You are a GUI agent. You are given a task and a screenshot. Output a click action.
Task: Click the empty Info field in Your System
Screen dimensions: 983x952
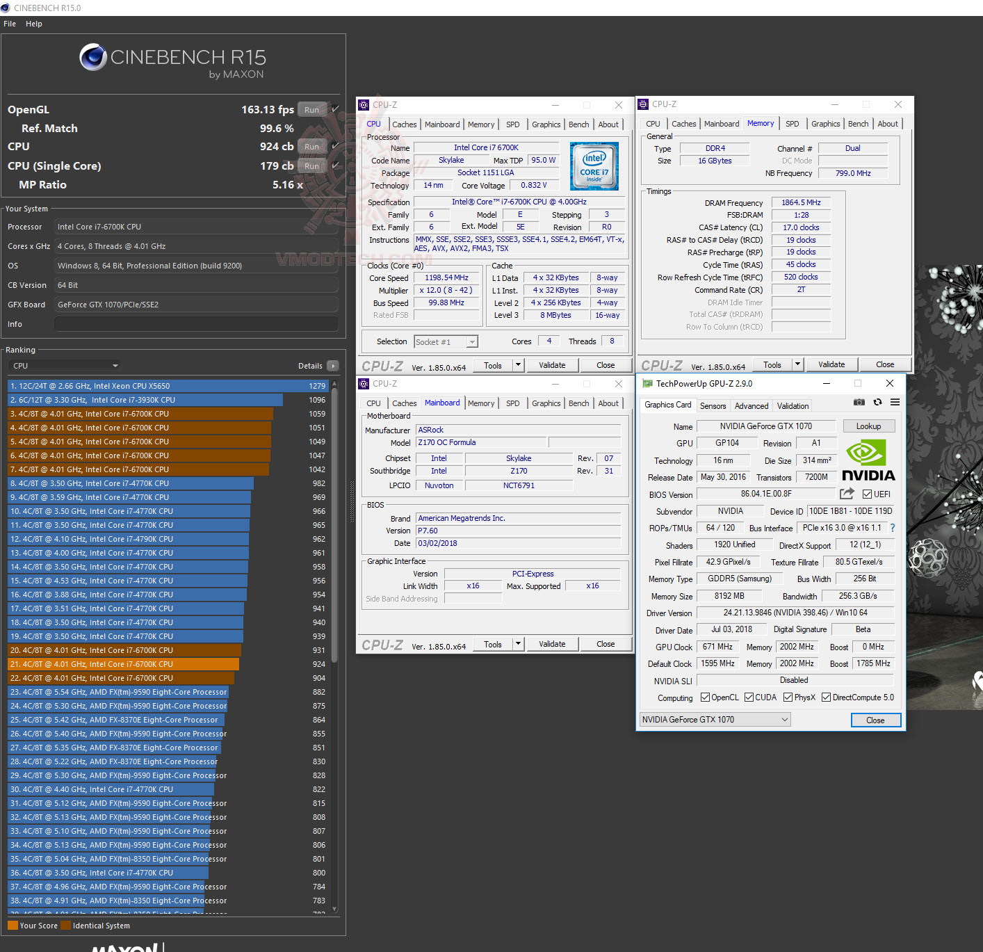point(197,324)
